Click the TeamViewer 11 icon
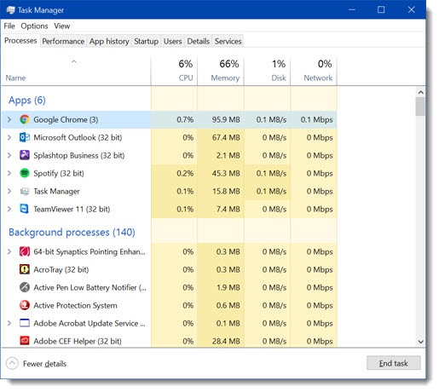This screenshot has width=439, height=392. (x=25, y=209)
